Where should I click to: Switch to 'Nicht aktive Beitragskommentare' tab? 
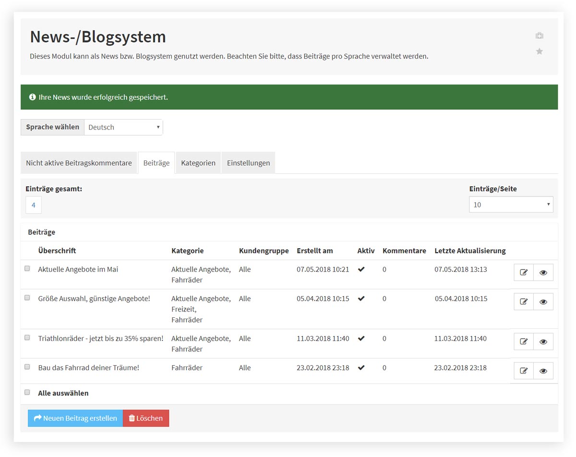coord(79,163)
